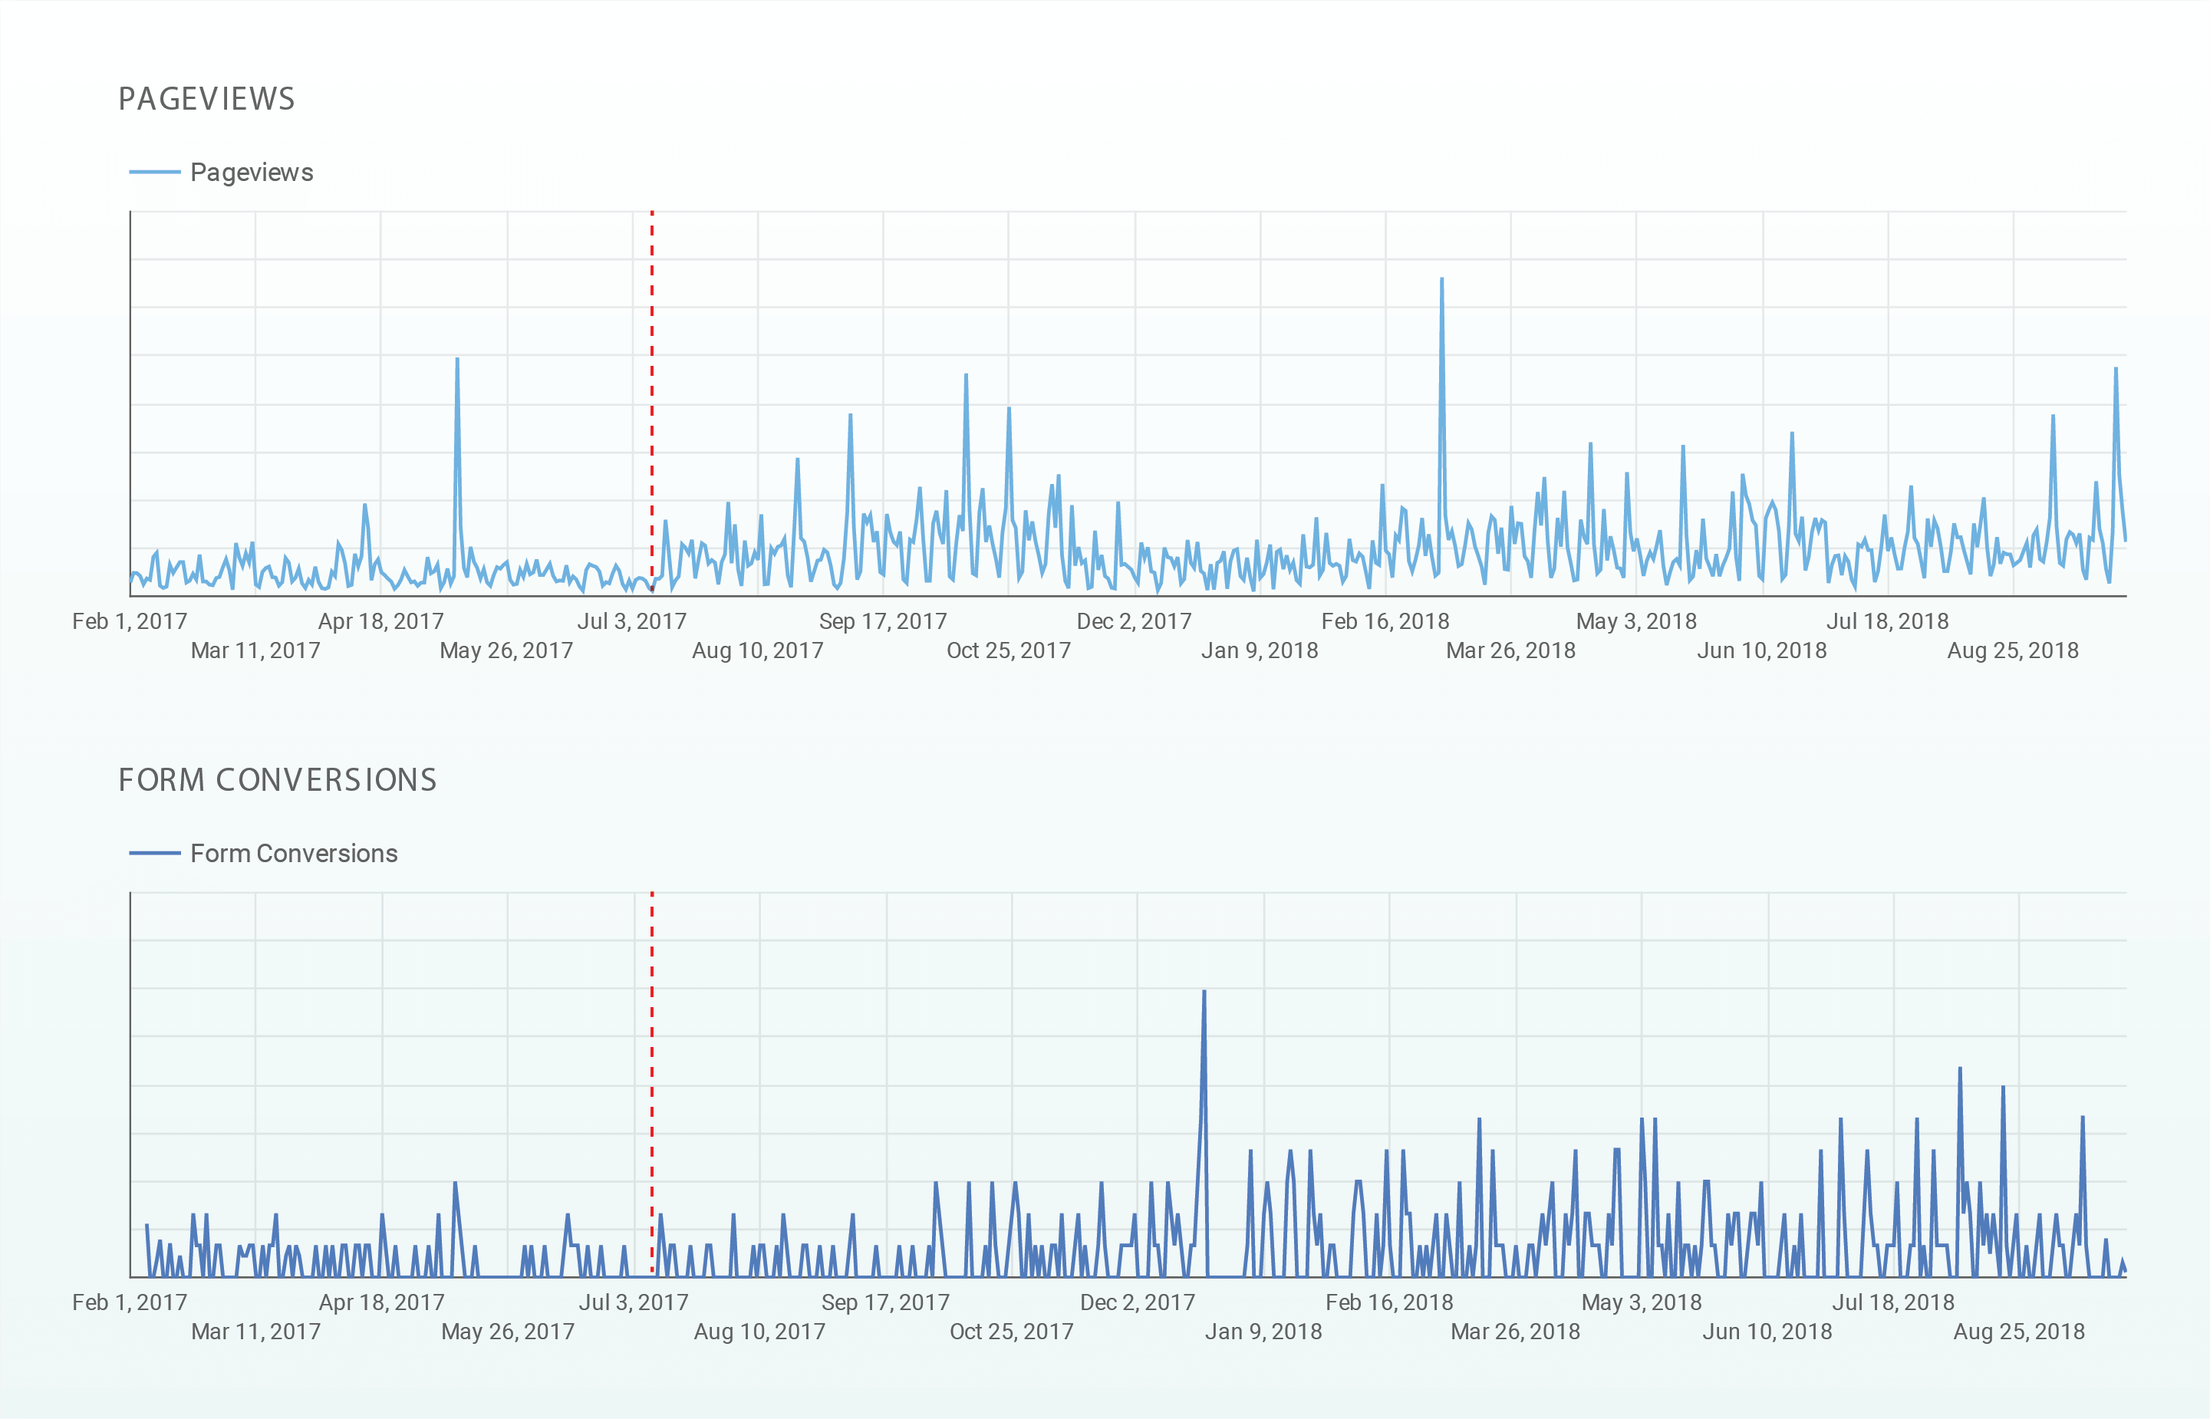2210x1419 pixels.
Task: Click the PAGEVIEWS chart title
Action: [206, 100]
